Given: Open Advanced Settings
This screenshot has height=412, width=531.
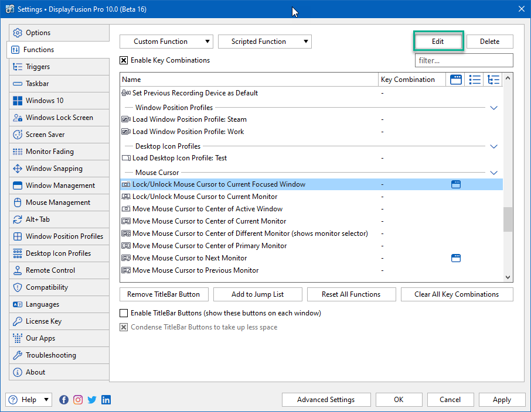Looking at the screenshot, I should coord(326,400).
